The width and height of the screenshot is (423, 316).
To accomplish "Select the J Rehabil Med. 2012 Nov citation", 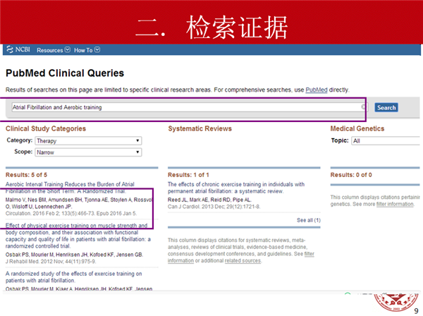I will pyautogui.click(x=51, y=262).
